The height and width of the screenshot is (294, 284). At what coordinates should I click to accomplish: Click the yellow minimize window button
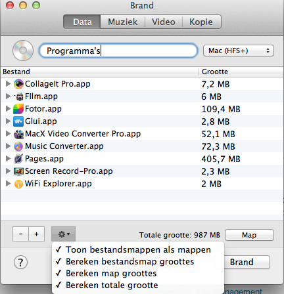(x=23, y=5)
